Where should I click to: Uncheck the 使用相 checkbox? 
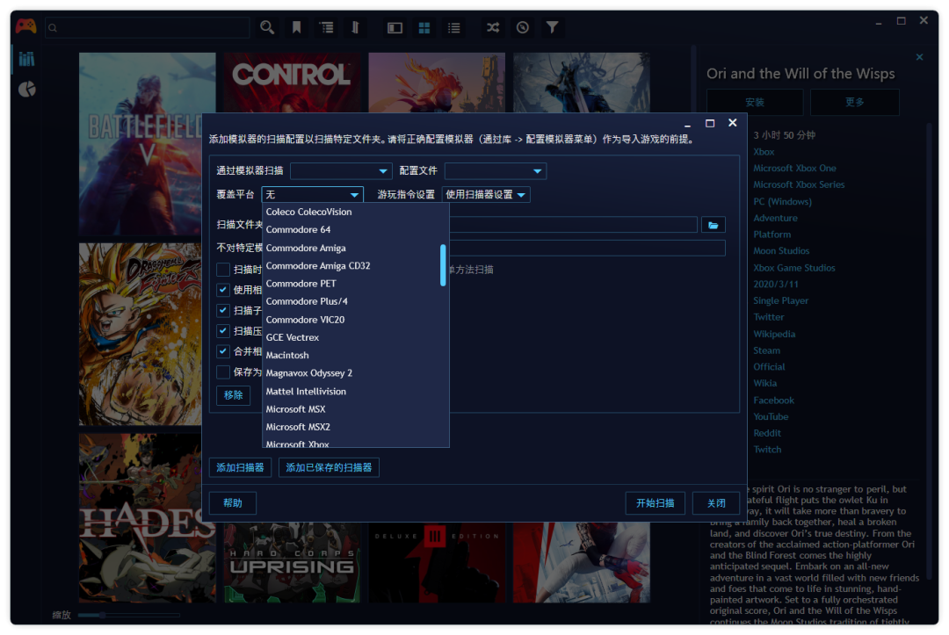click(x=222, y=291)
